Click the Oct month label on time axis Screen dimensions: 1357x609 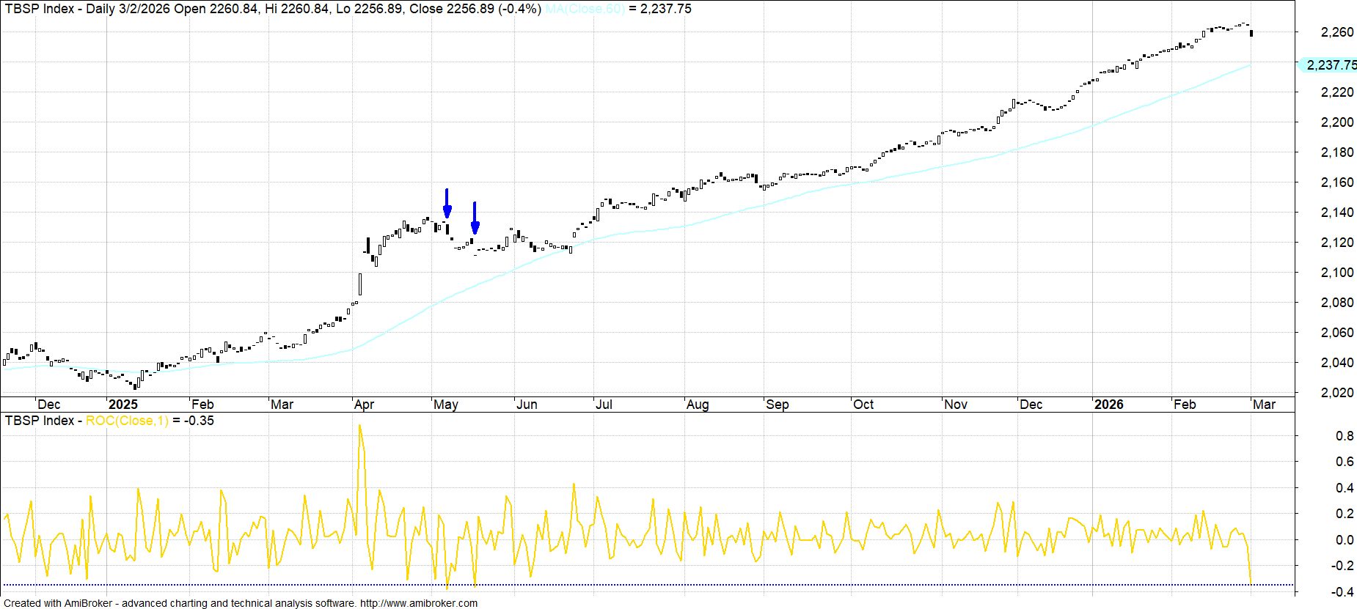pyautogui.click(x=863, y=405)
